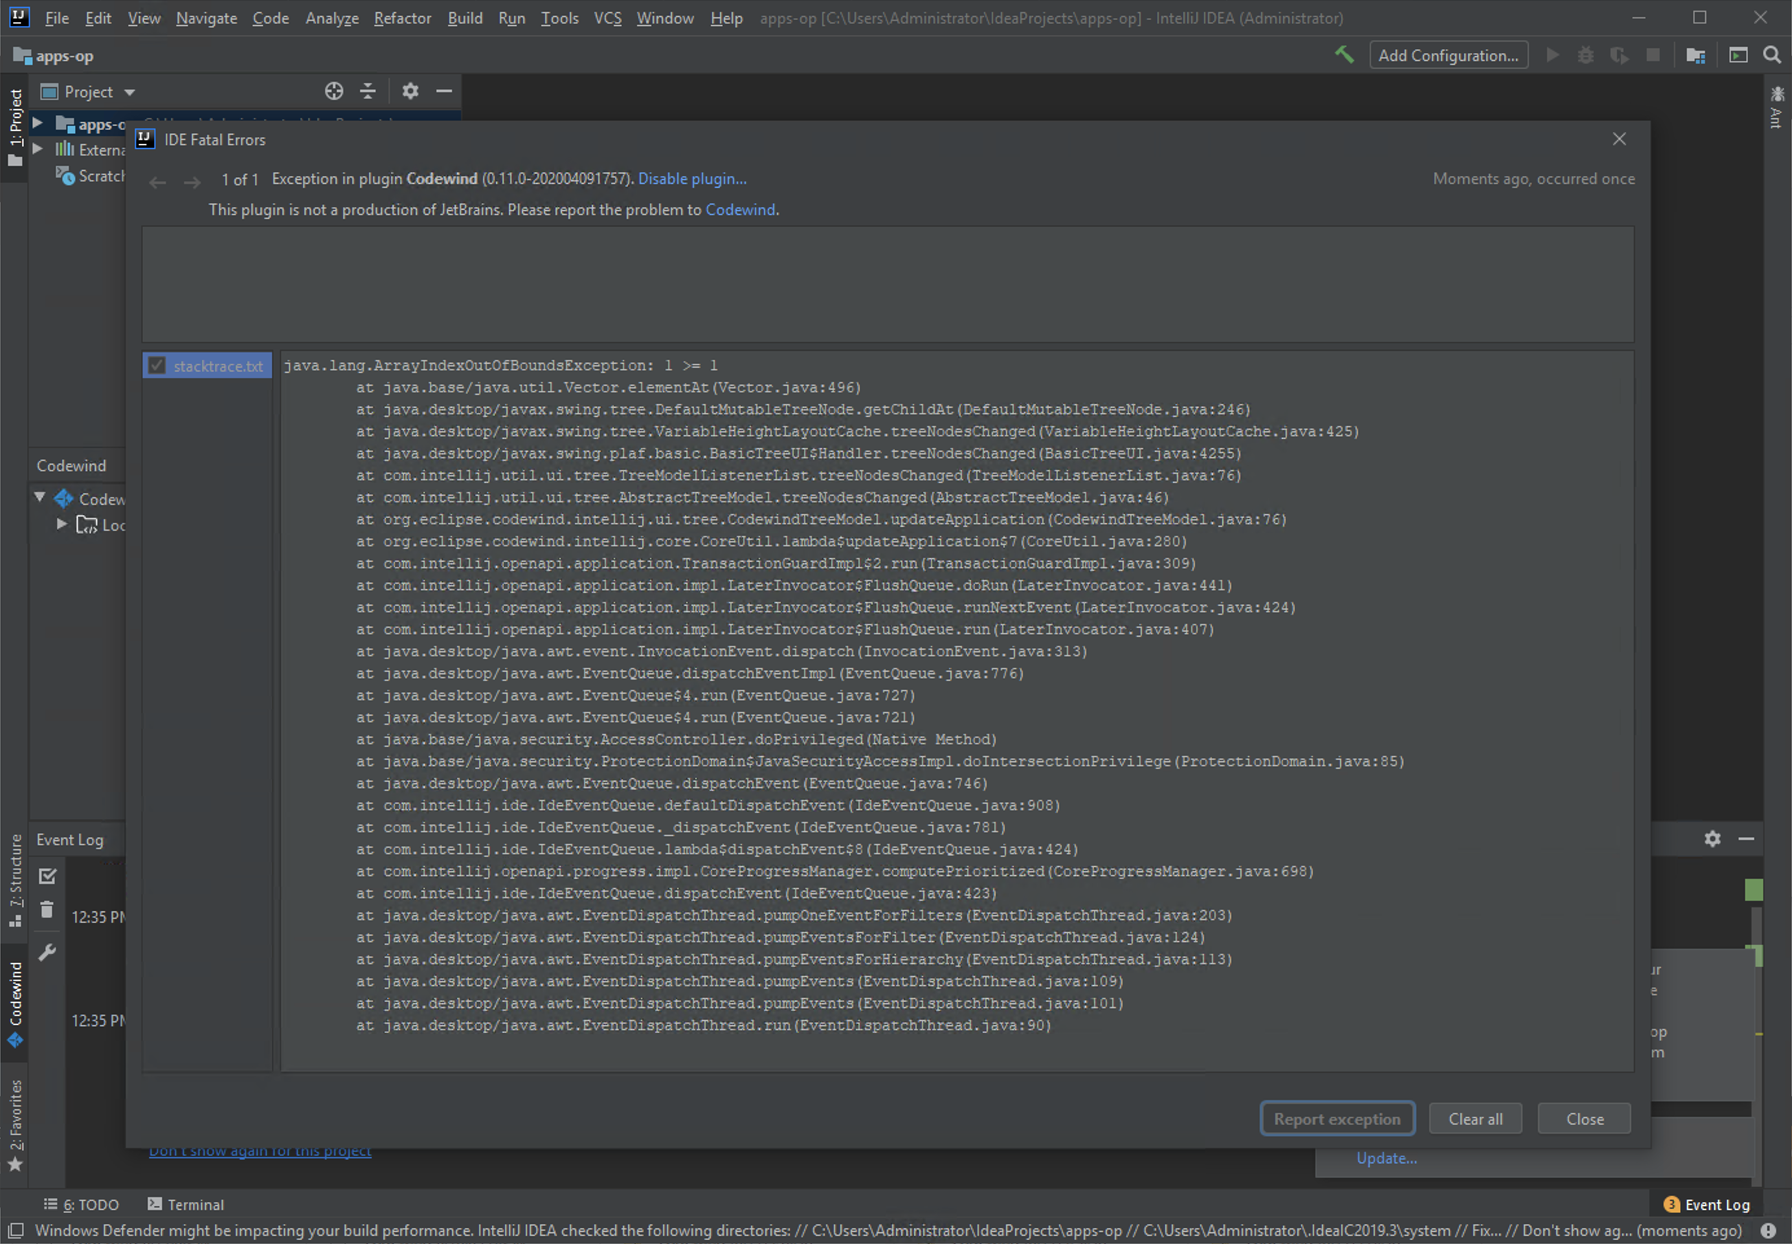Open the TODO tool window tab
Screen dimensions: 1792x1244
tap(81, 1205)
